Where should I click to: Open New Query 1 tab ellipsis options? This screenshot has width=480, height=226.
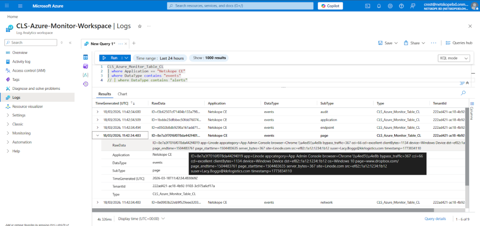pyautogui.click(x=120, y=44)
